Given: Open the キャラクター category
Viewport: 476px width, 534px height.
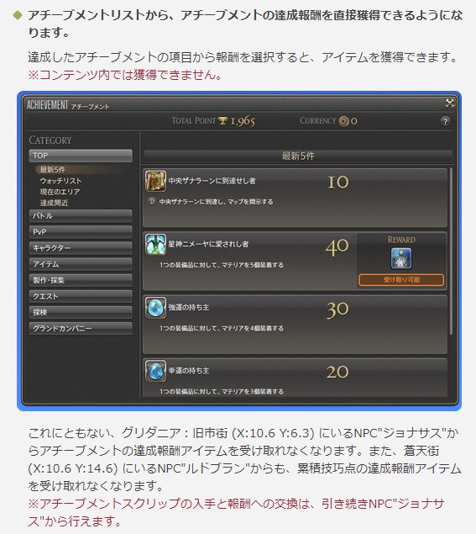Looking at the screenshot, I should [81, 248].
